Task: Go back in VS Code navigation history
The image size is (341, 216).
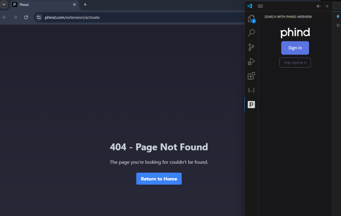Action: click(x=319, y=6)
